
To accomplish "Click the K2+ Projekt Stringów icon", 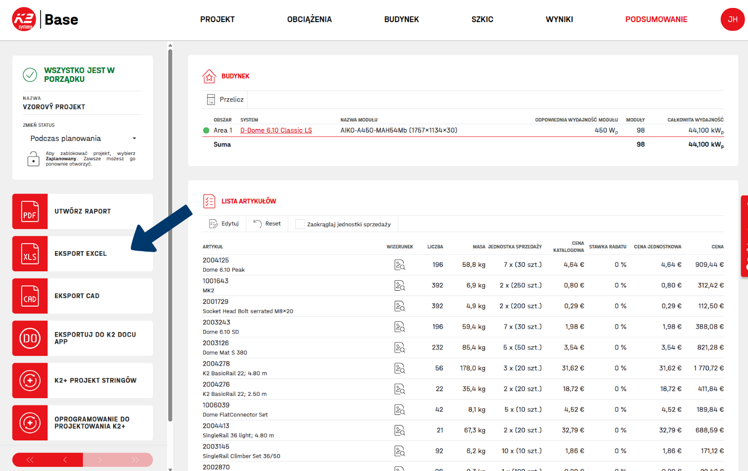I will [x=30, y=381].
